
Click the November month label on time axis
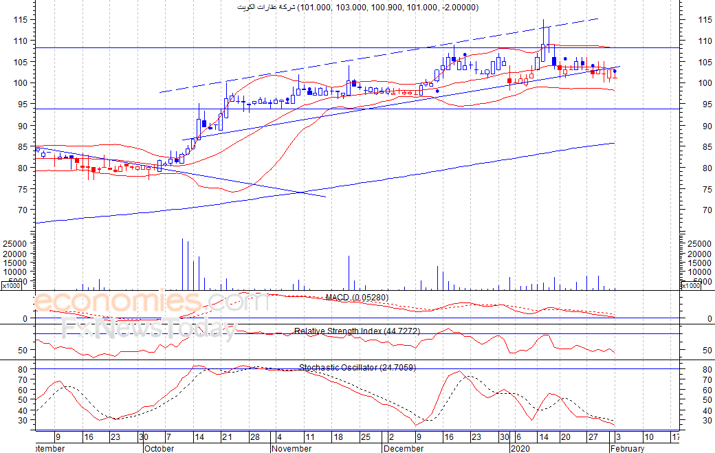(291, 448)
